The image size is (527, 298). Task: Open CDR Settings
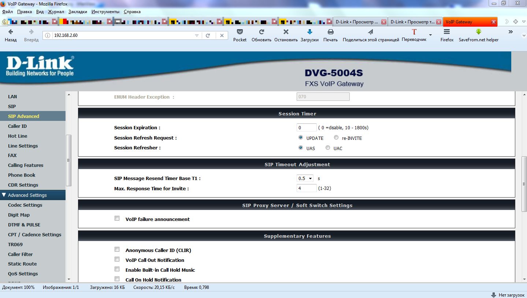click(23, 185)
